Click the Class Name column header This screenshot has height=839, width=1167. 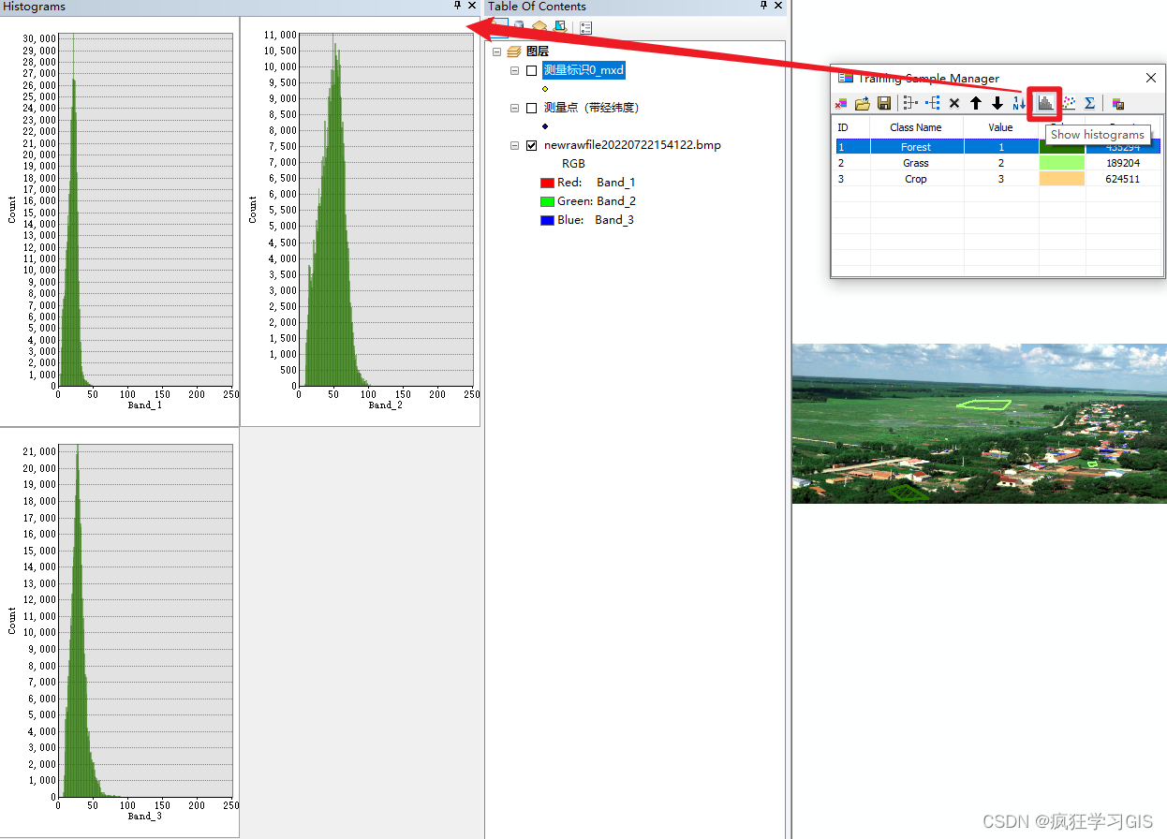click(916, 127)
